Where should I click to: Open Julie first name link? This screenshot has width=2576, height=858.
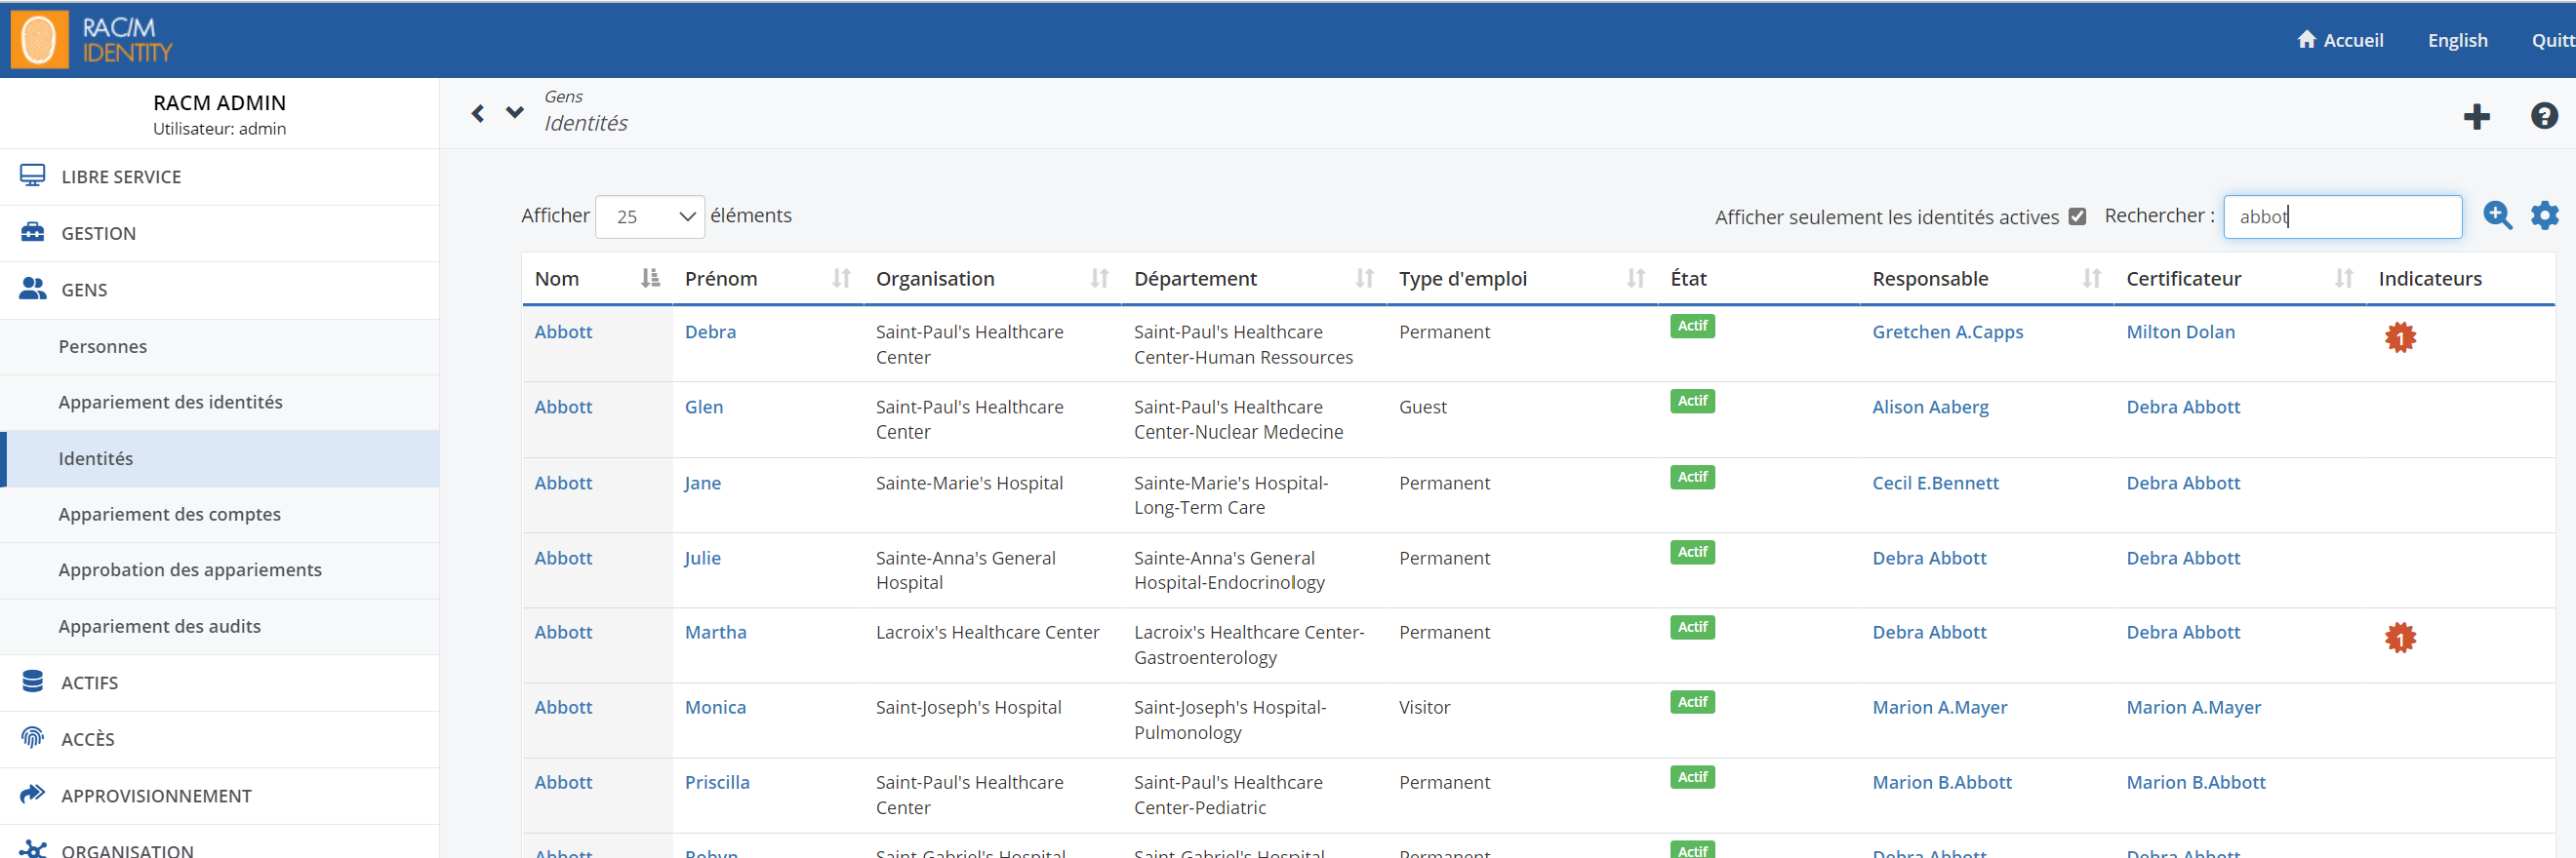coord(703,558)
